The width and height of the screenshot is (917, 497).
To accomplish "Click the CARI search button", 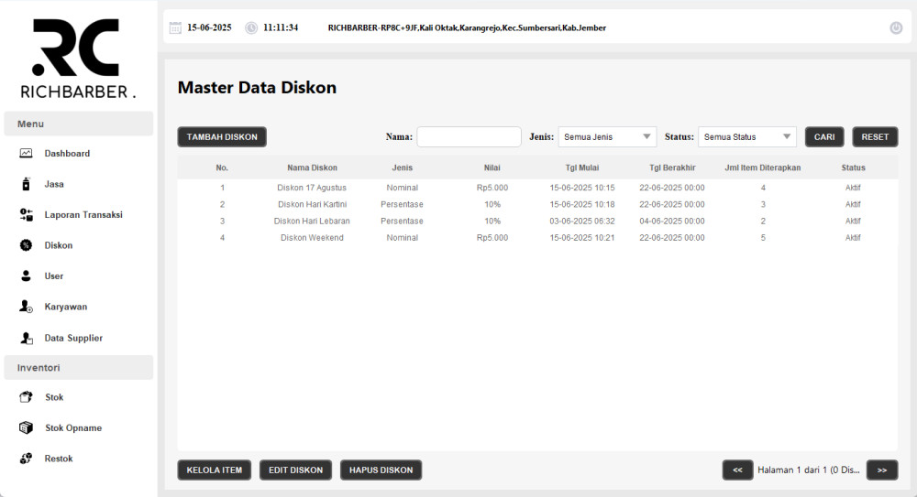I will point(824,137).
